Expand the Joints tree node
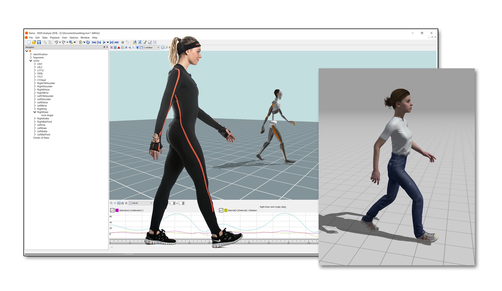The width and height of the screenshot is (502, 291). point(30,61)
